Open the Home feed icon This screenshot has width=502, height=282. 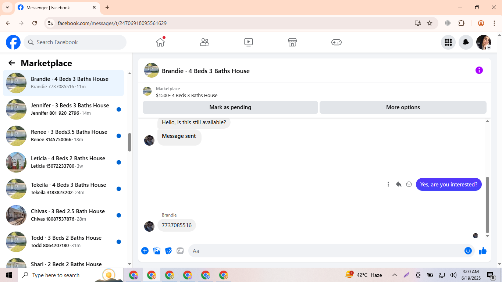click(160, 42)
